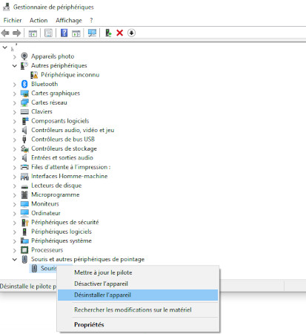The width and height of the screenshot is (306, 334).
Task: Select the Lecteurs de disque label
Action: click(x=56, y=186)
